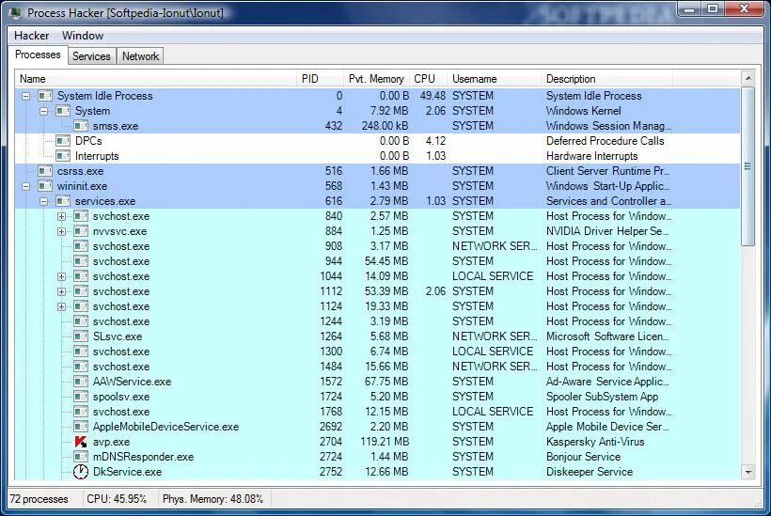Click the icon of svchost.exe PID 1768
Screen dimensions: 771x516
[x=81, y=412]
